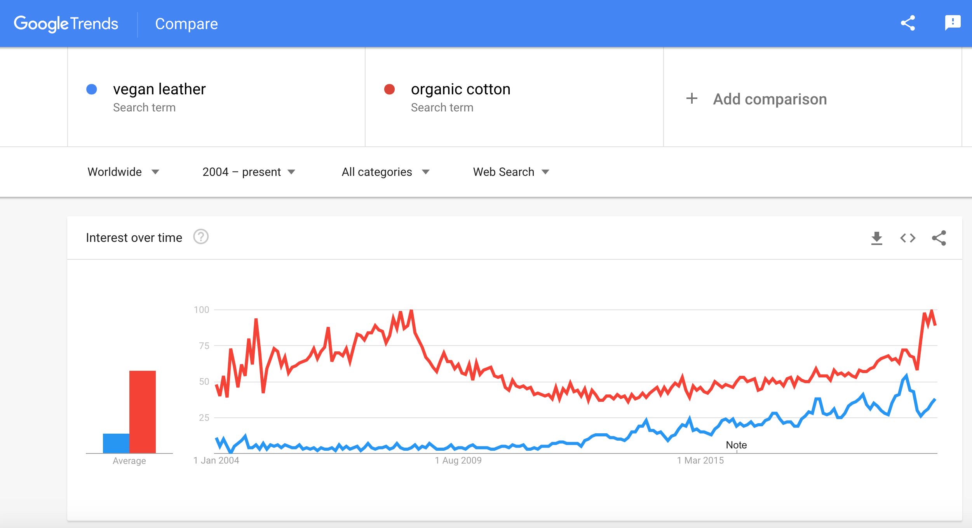Click the embed code icon

pyautogui.click(x=908, y=238)
